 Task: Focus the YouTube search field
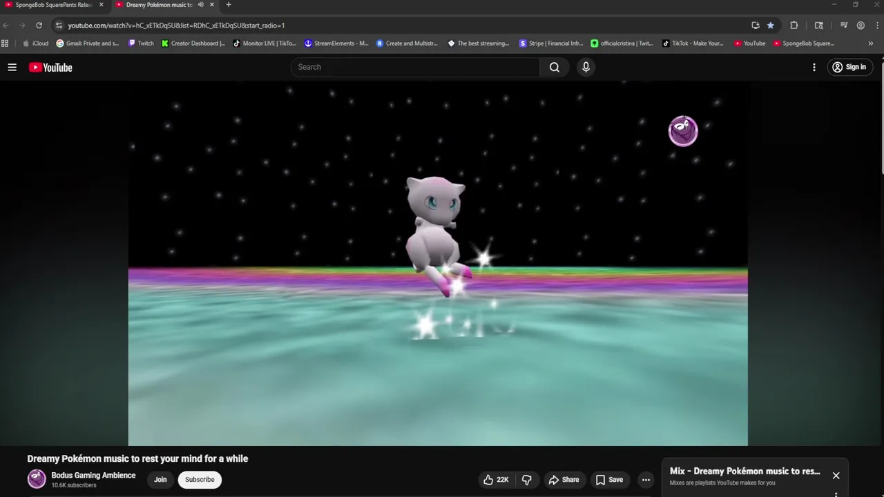point(415,67)
